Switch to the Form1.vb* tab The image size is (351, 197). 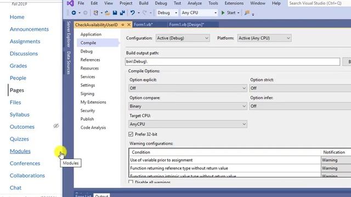pos(143,25)
